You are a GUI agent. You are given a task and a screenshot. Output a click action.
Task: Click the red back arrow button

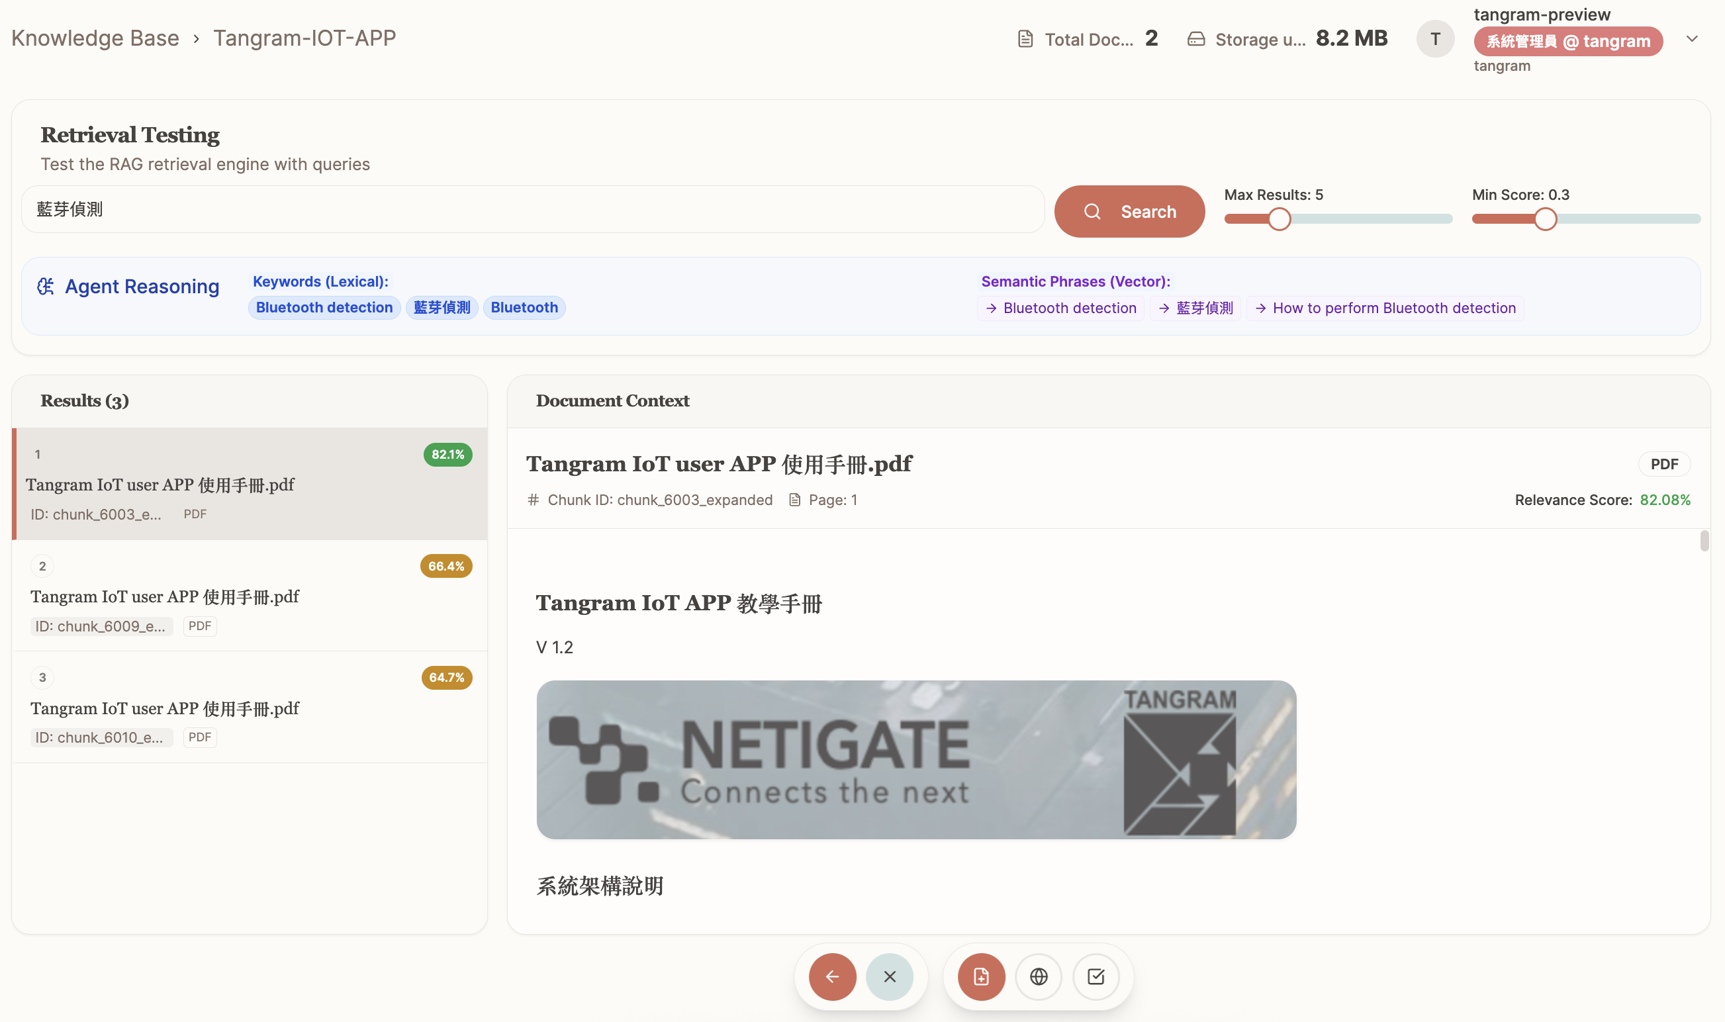[x=832, y=976]
